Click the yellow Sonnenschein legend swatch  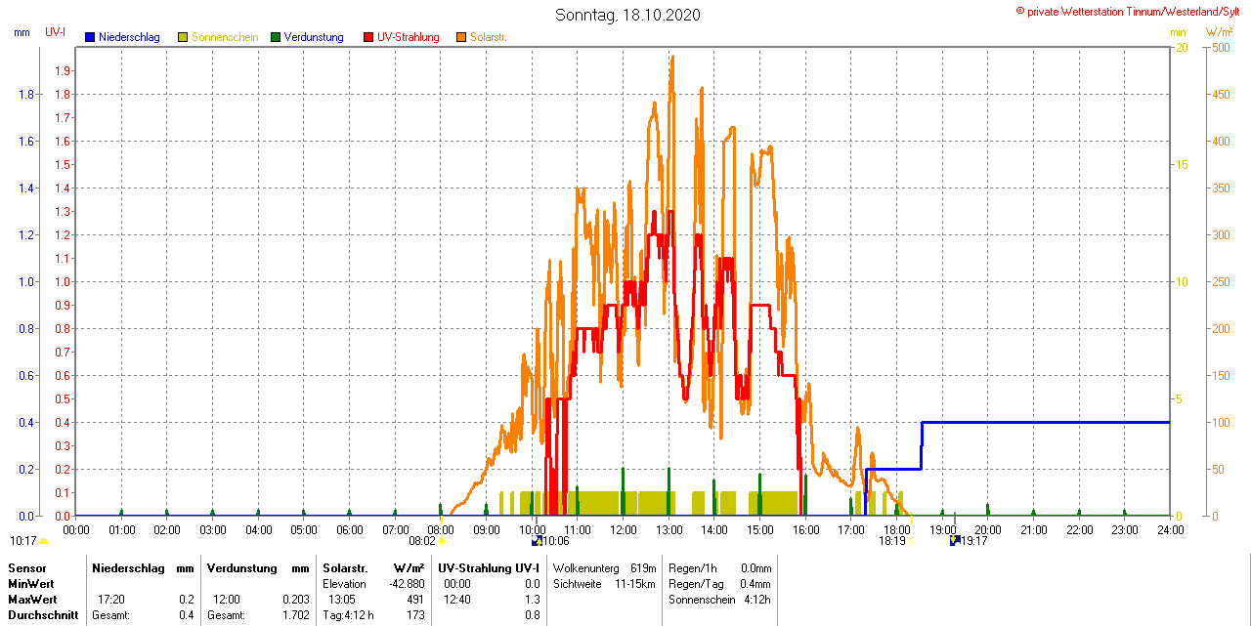point(183,37)
